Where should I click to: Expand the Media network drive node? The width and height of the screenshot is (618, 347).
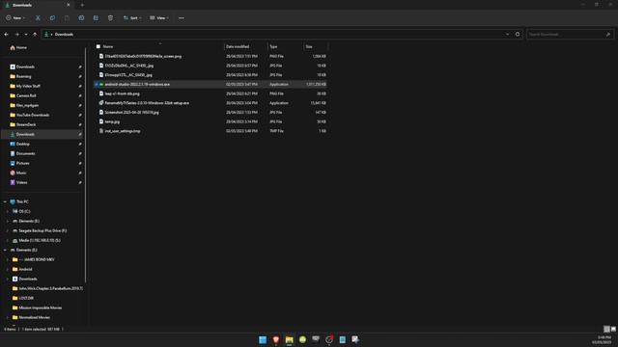8,240
